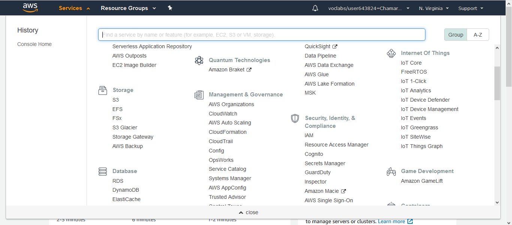Image resolution: width=512 pixels, height=225 pixels.
Task: Click the Game Development controller icon
Action: pos(391,172)
